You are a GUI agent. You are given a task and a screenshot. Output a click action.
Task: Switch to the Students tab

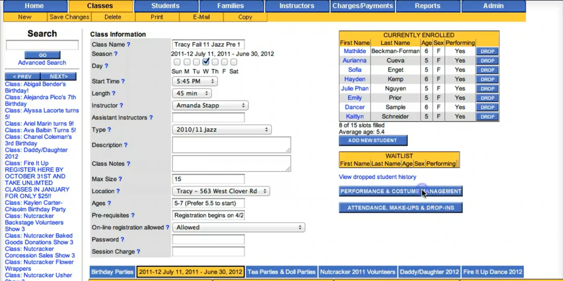[x=166, y=6]
